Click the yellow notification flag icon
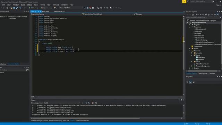The width and height of the screenshot is (222, 125). point(184,1)
